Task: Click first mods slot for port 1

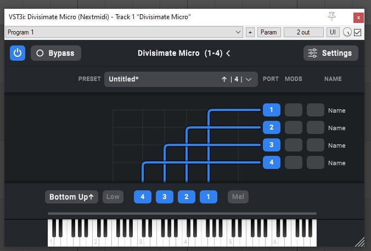Action: [x=294, y=110]
